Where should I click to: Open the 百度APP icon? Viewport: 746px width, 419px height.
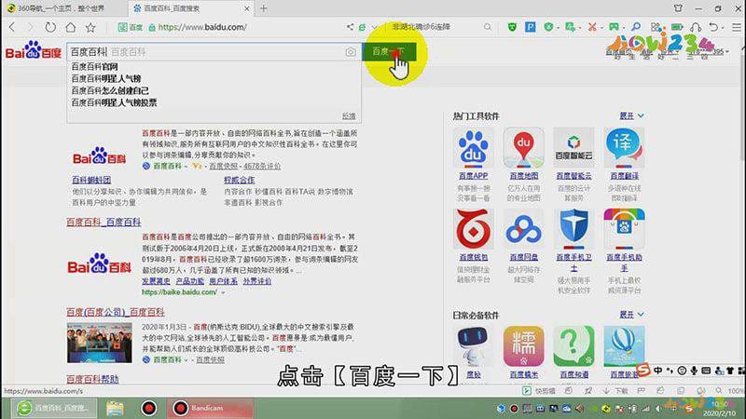tap(474, 148)
